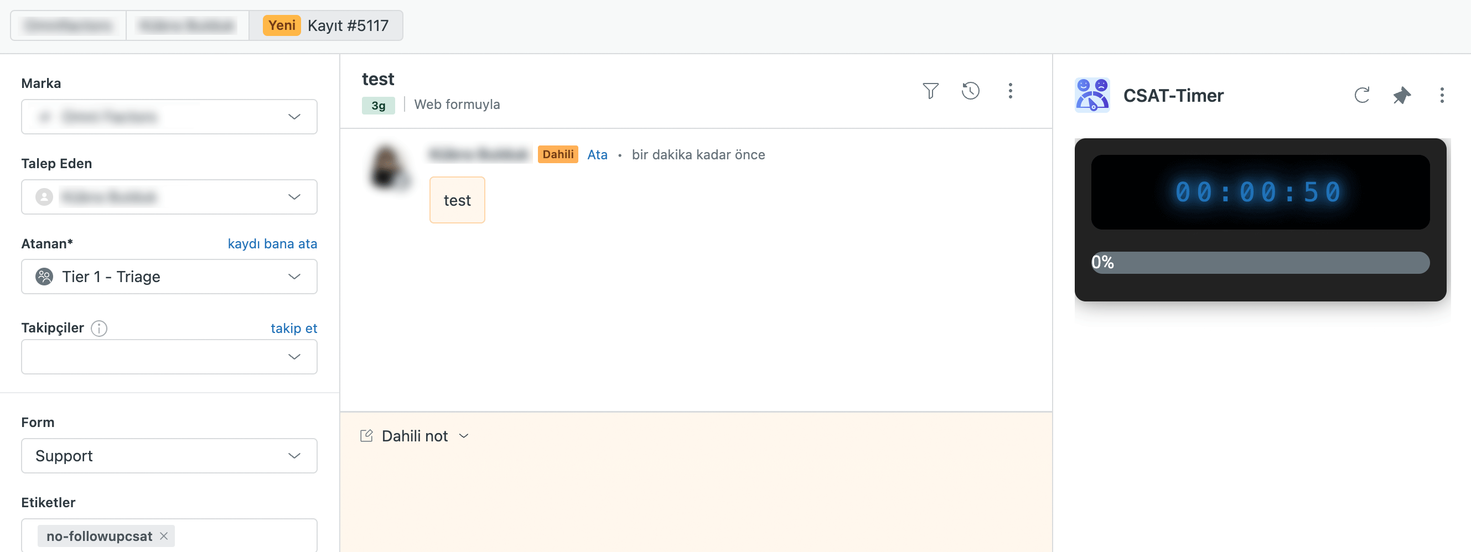Screen dimensions: 1471x552
Task: Switch to the Kayıt #5117 tab
Action: coord(328,25)
